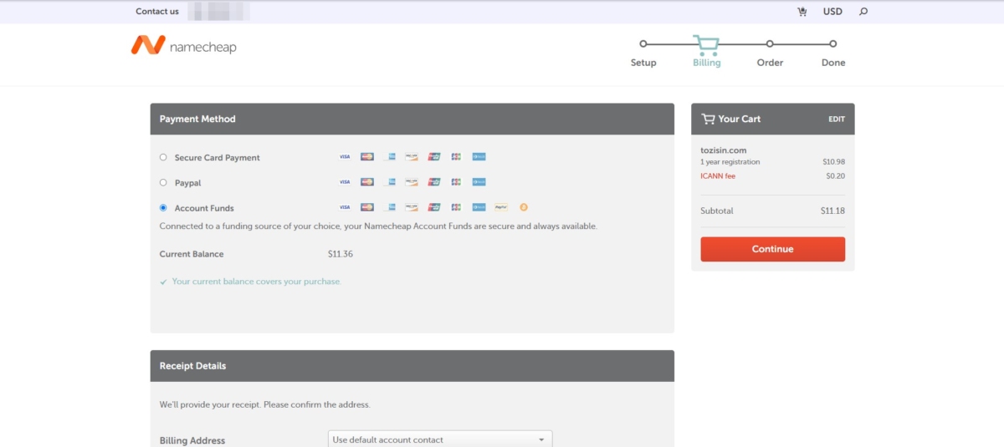Select Secure Card Payment radio button
The image size is (1004, 447).
(163, 157)
